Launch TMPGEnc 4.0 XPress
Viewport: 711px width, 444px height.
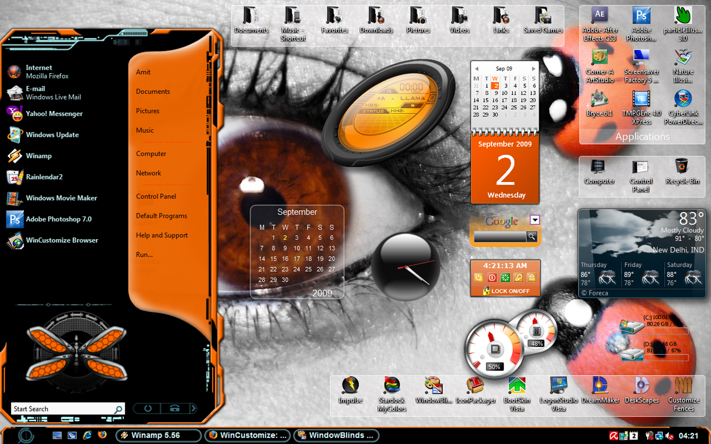641,107
